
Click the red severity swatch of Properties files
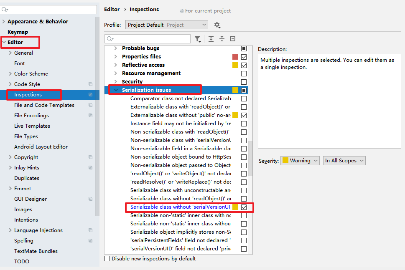coord(235,57)
